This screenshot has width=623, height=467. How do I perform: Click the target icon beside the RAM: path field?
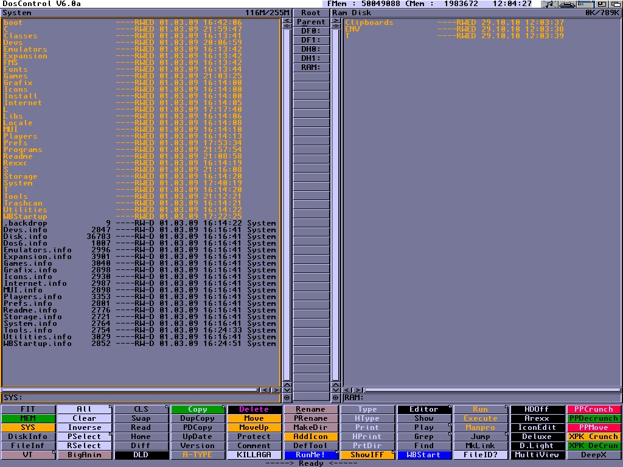tap(335, 398)
